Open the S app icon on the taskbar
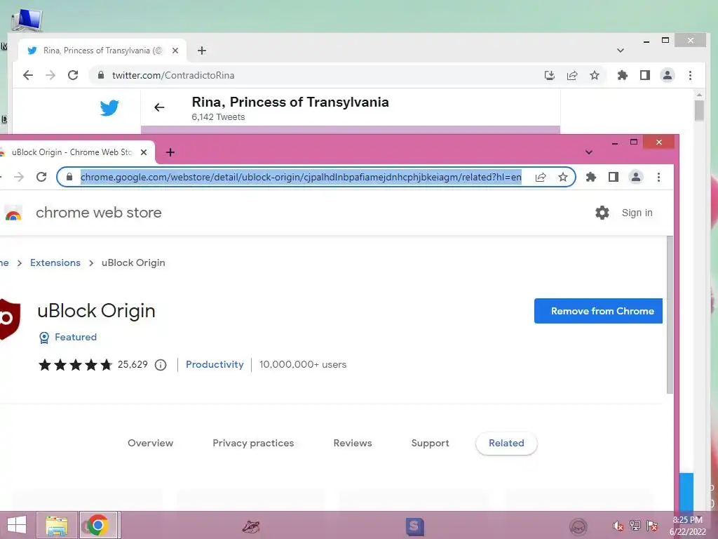Viewport: 718px width, 539px height. pyautogui.click(x=415, y=526)
